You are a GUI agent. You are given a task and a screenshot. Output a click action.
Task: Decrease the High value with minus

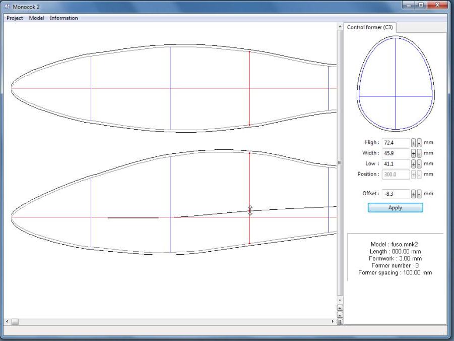pyautogui.click(x=419, y=143)
